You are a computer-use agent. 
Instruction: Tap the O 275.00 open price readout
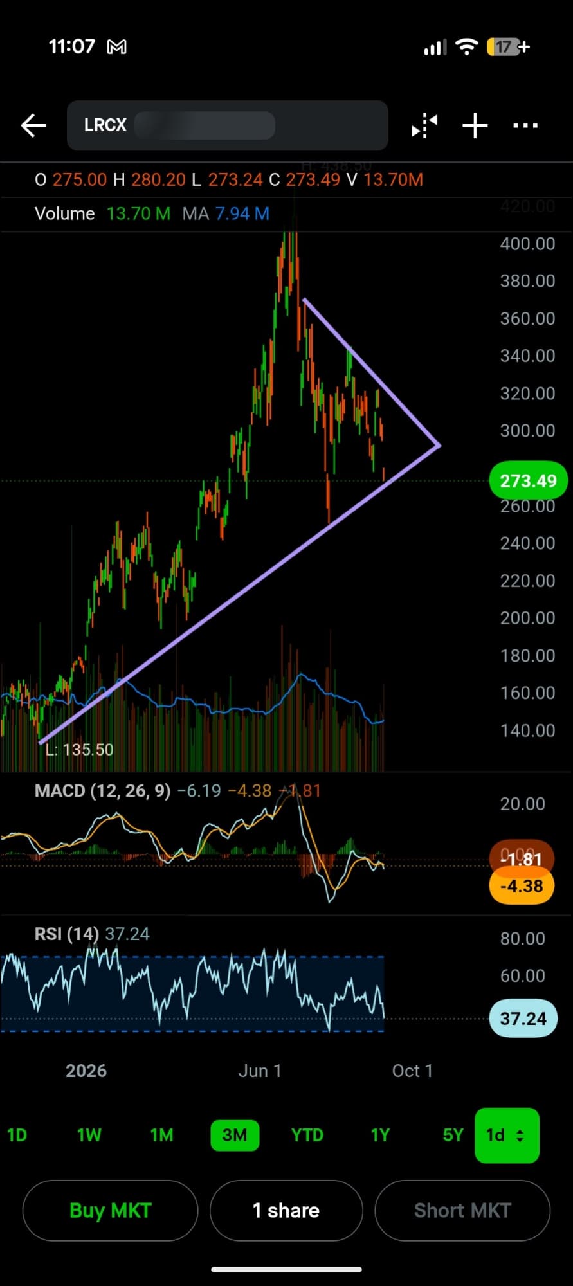[x=71, y=179]
